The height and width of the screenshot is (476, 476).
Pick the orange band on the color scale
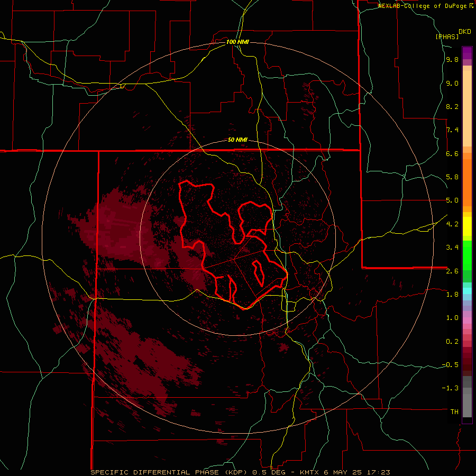tap(467, 183)
